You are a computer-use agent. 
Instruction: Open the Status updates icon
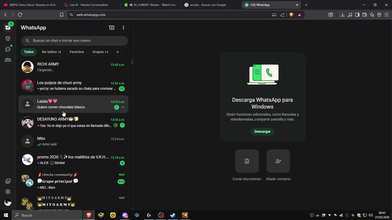pos(8,38)
